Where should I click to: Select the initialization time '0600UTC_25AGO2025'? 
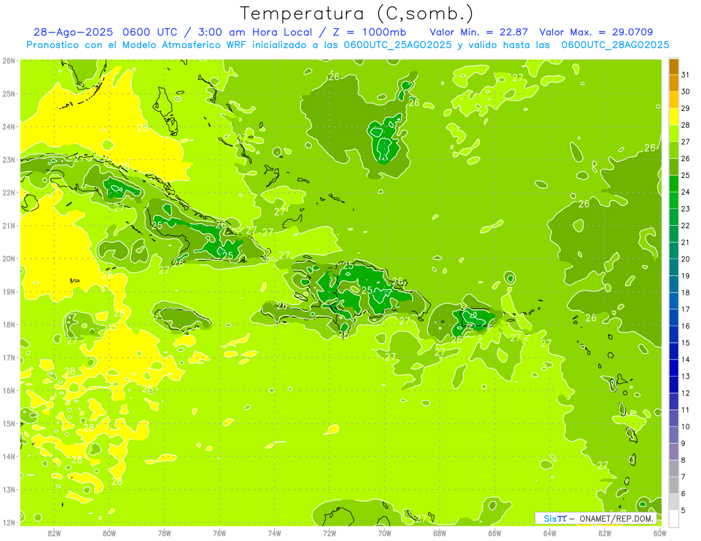(398, 45)
